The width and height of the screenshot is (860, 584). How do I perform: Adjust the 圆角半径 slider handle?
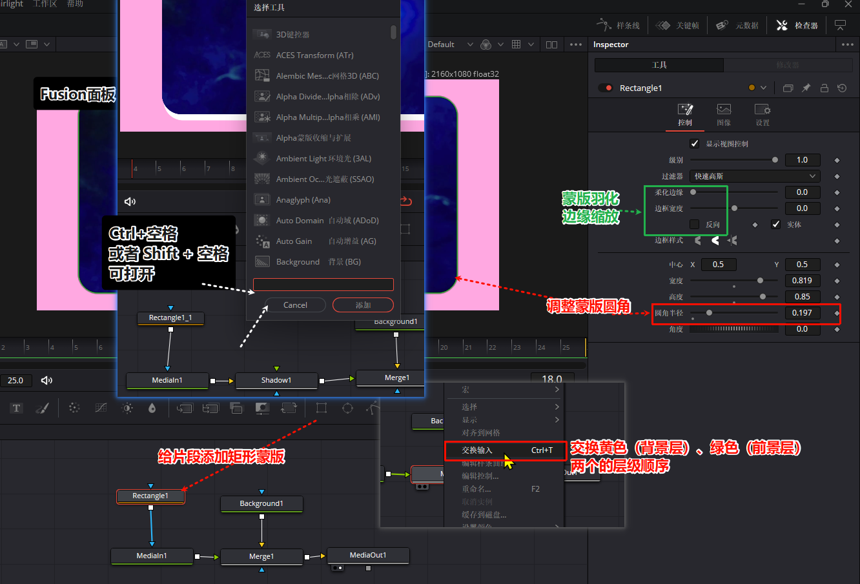[x=709, y=313]
